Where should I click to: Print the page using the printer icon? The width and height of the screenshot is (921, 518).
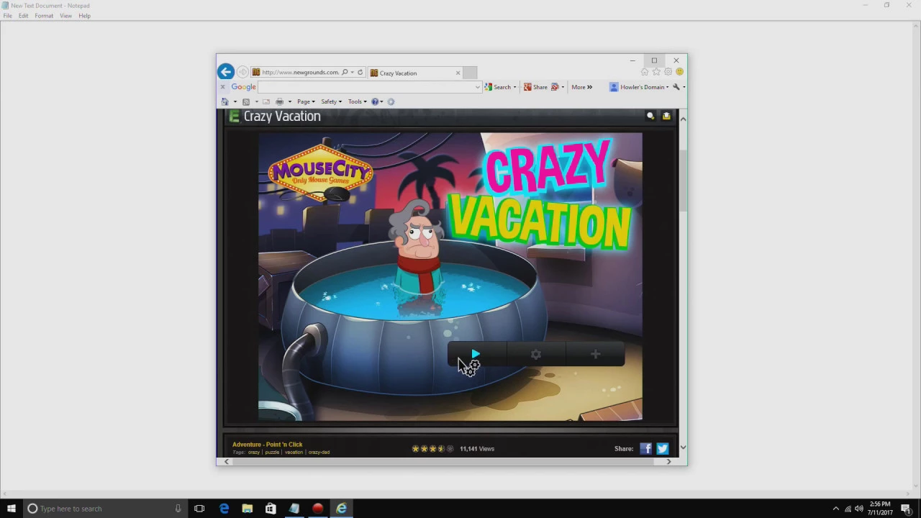[x=280, y=101]
